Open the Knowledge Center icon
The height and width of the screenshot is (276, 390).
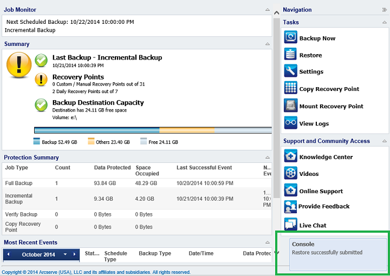pos(290,156)
